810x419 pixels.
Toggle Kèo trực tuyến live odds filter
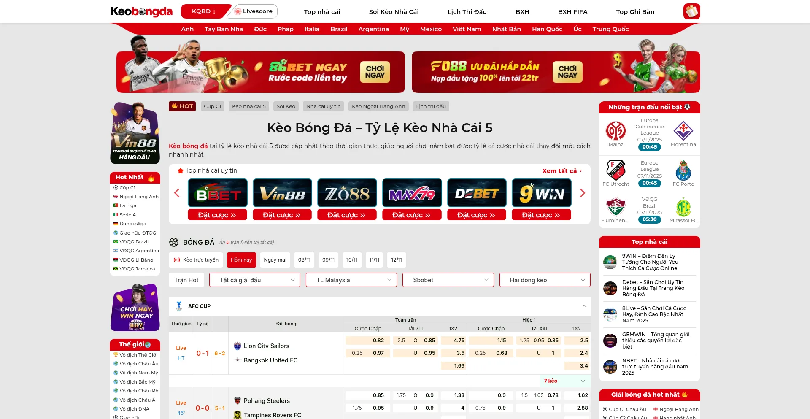pyautogui.click(x=196, y=260)
